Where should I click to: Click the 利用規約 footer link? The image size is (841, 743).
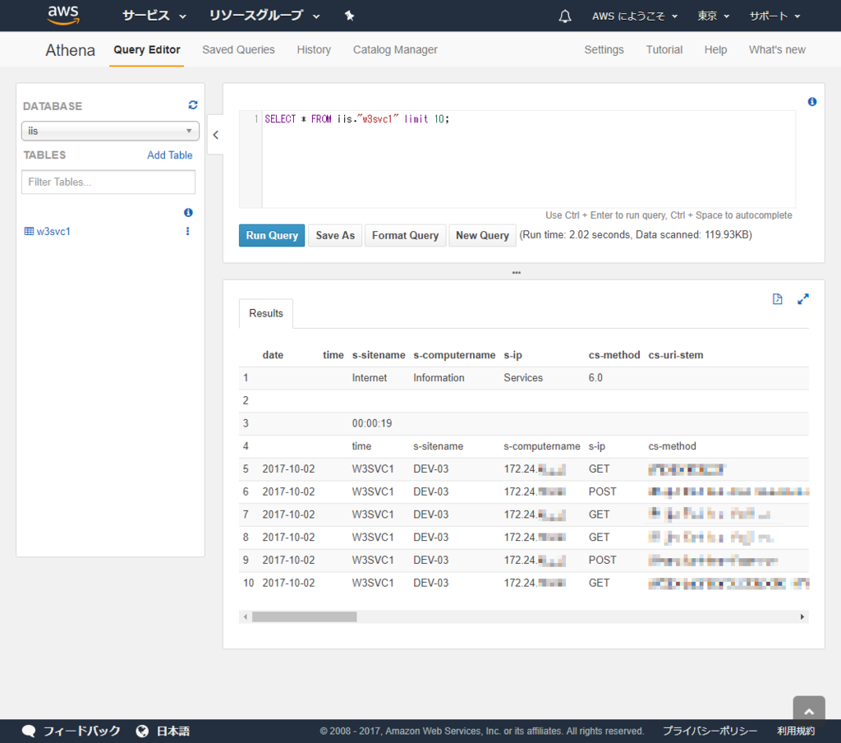click(x=796, y=731)
